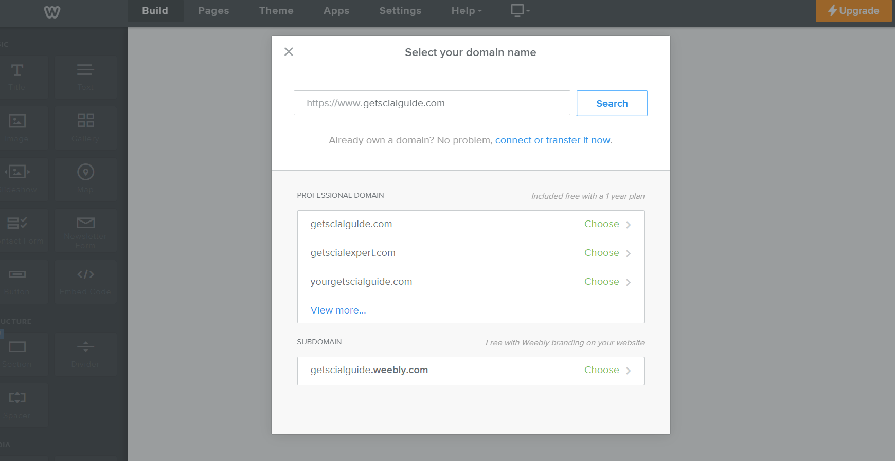This screenshot has width=895, height=461.
Task: Click the domain name input field
Action: (432, 103)
